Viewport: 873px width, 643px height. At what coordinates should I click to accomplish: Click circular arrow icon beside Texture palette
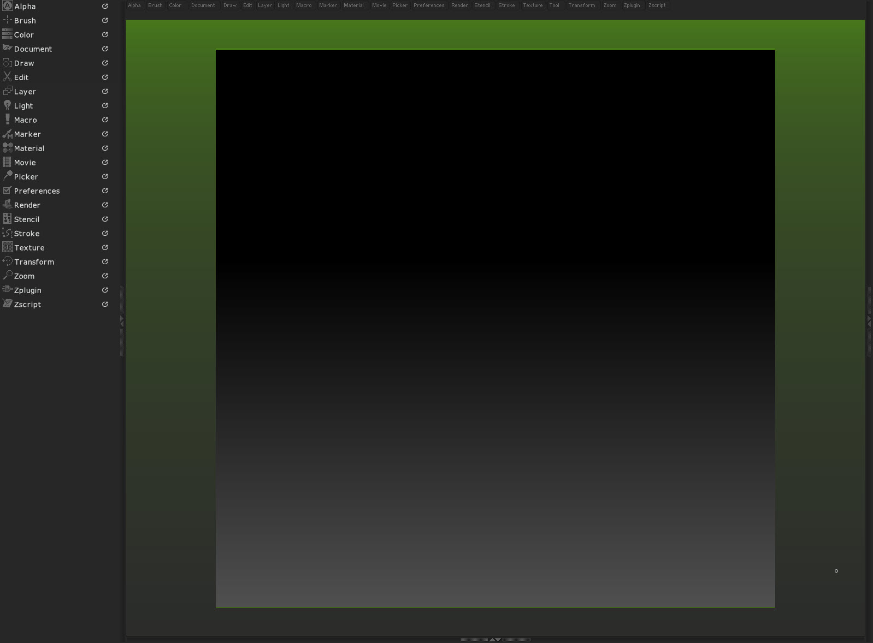pos(105,247)
